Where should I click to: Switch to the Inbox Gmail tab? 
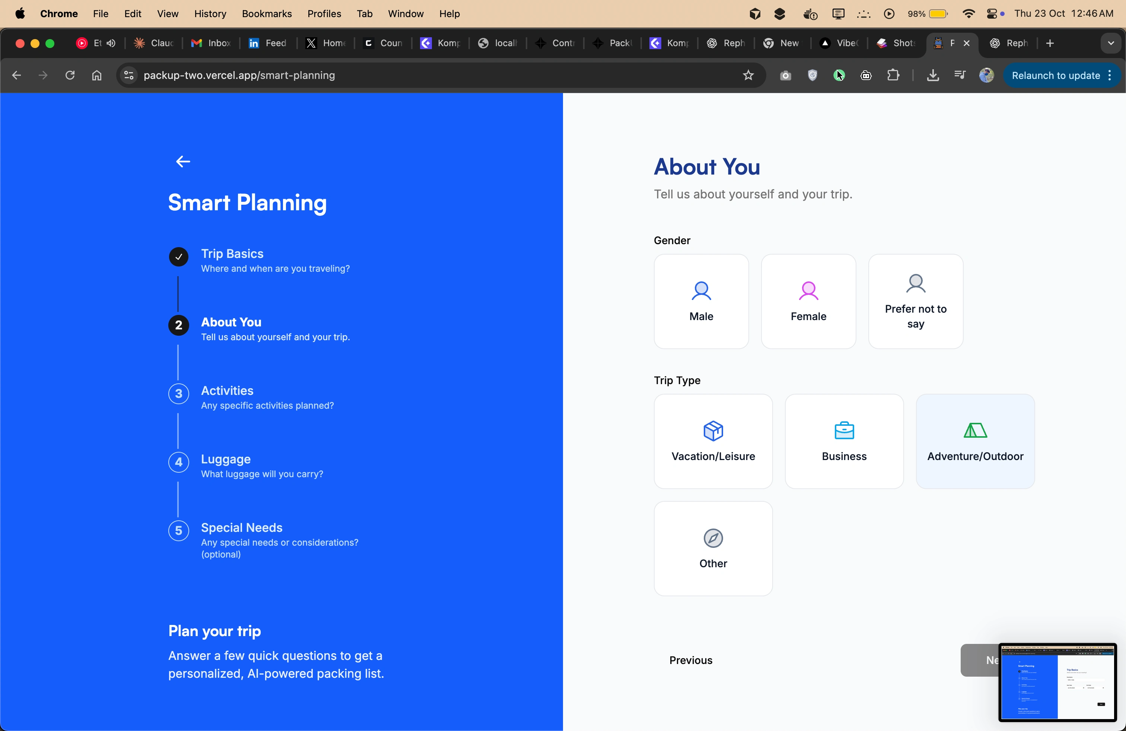[x=211, y=43]
